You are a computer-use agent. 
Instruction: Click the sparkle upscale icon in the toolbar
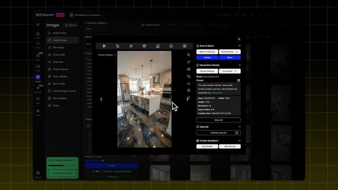tap(131, 46)
